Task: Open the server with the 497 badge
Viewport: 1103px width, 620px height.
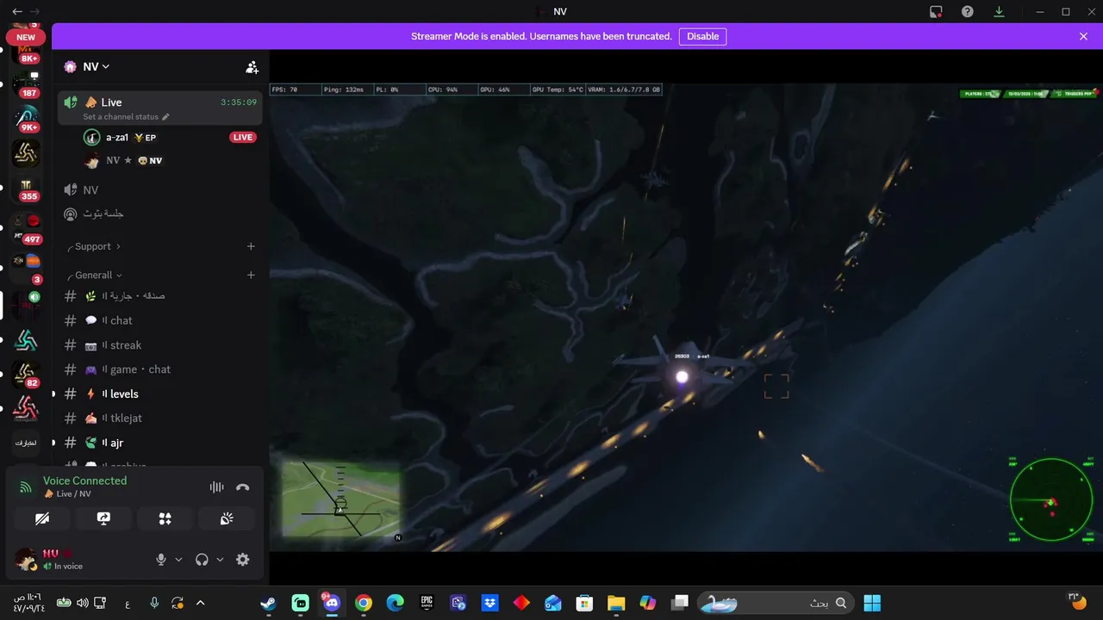Action: click(26, 230)
